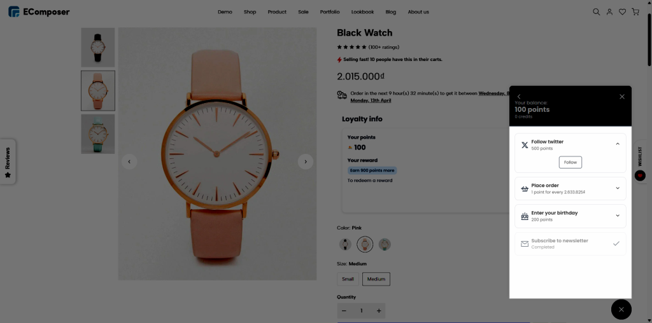The width and height of the screenshot is (652, 323).
Task: Go back in the loyalty points panel
Action: 519,97
